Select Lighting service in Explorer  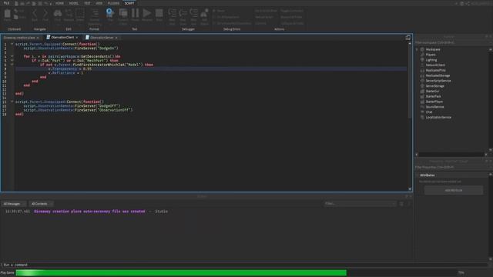coord(431,60)
